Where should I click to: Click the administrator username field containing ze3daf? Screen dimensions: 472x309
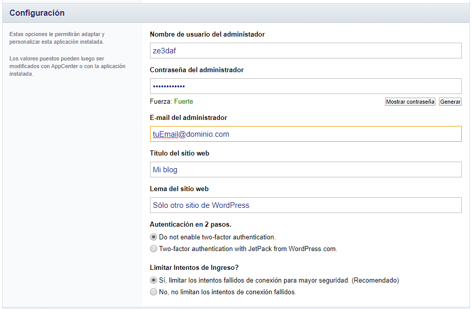click(306, 50)
